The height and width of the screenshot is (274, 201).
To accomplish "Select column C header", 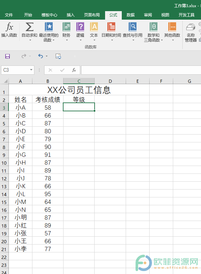I will coord(79,81).
